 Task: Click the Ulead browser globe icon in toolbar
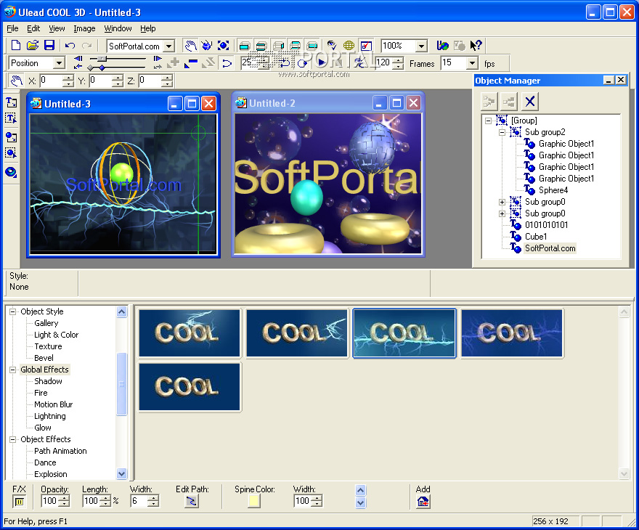point(442,45)
